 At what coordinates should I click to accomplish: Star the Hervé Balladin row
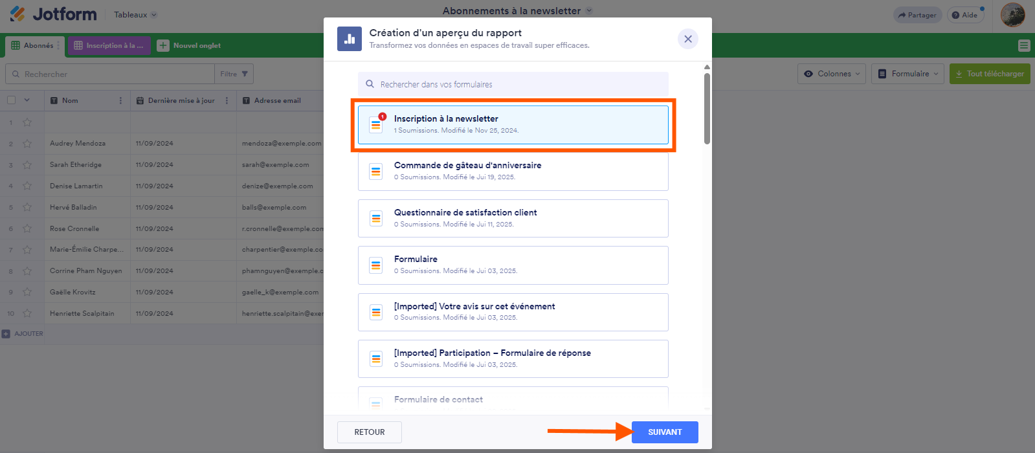27,207
